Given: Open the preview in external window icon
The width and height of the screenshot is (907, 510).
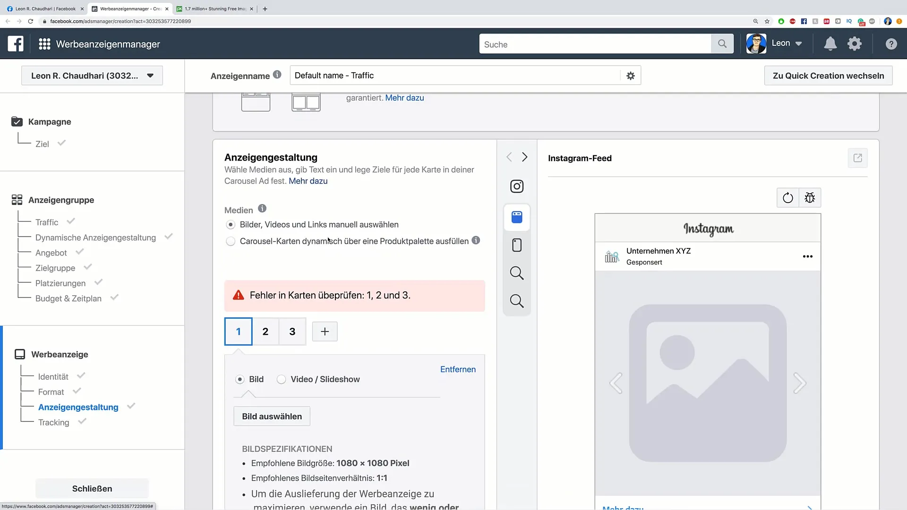Looking at the screenshot, I should (x=857, y=158).
